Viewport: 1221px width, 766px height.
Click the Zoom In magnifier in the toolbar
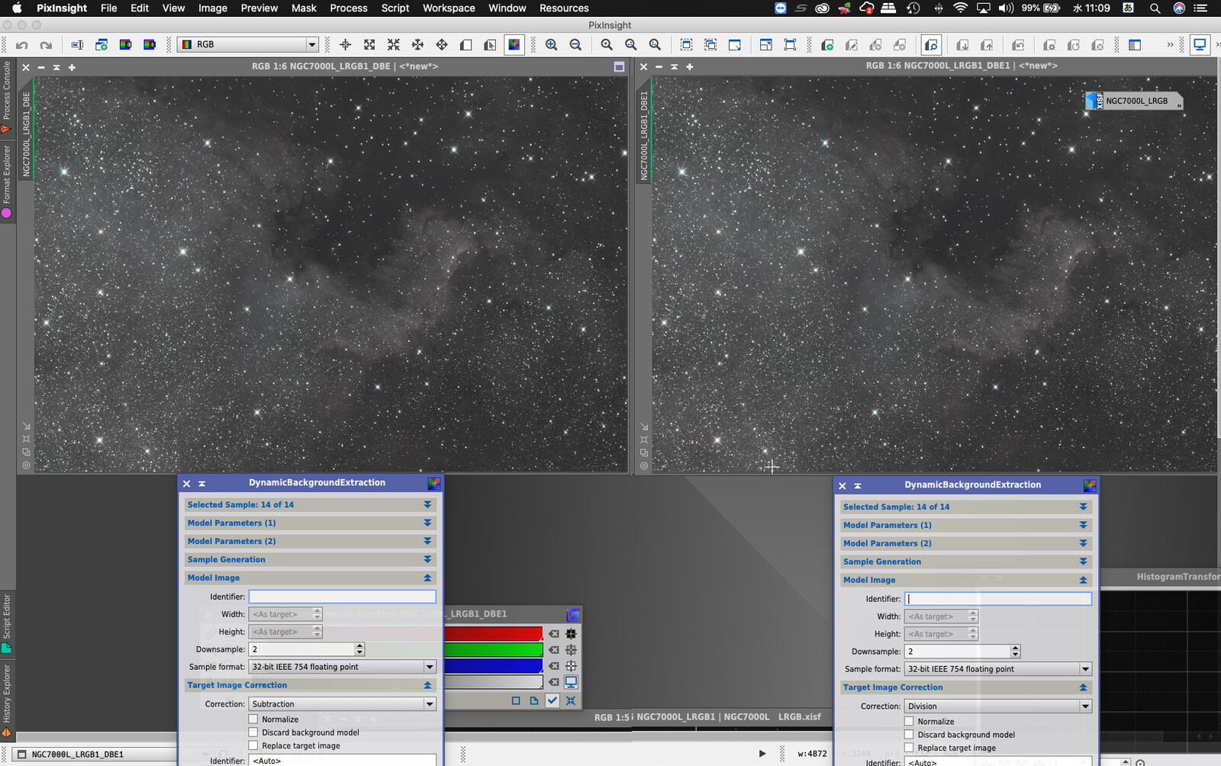[551, 45]
